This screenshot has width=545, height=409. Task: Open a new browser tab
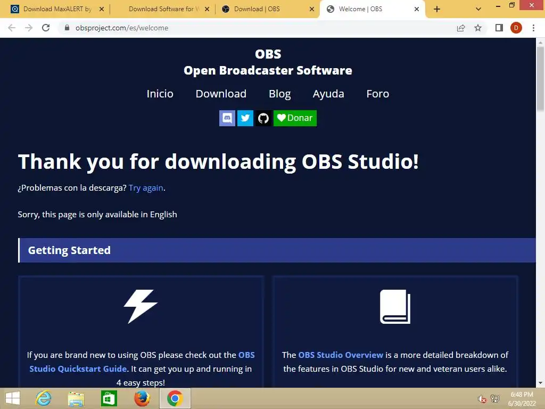[x=437, y=9]
